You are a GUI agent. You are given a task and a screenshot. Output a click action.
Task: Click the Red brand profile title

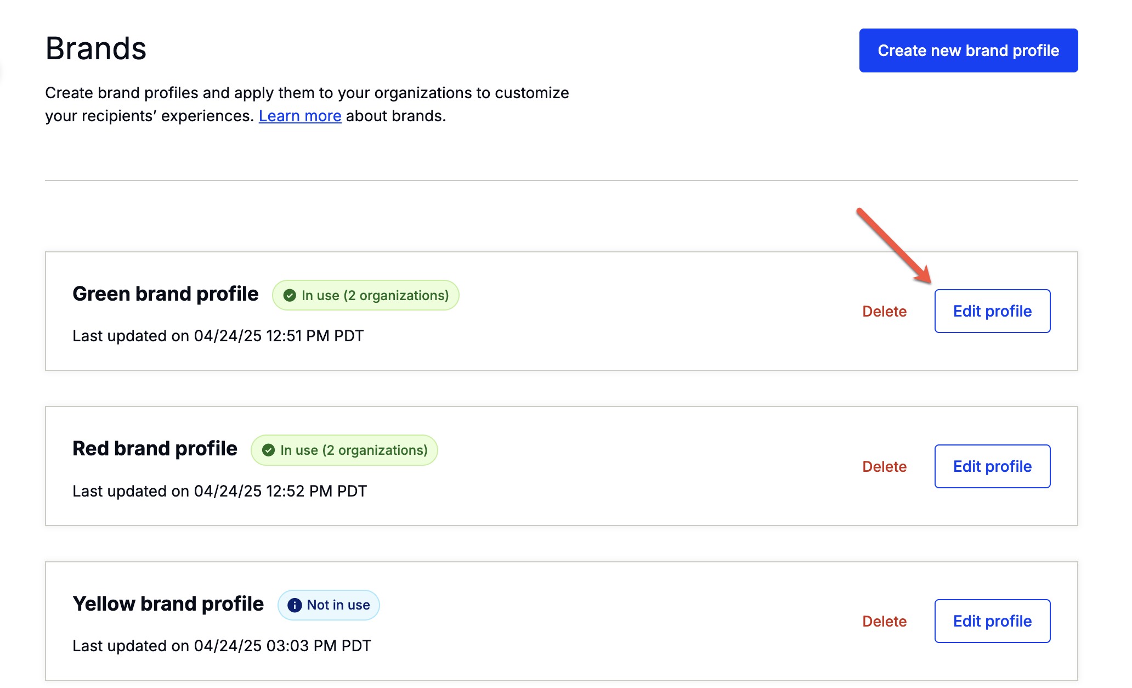(x=155, y=448)
